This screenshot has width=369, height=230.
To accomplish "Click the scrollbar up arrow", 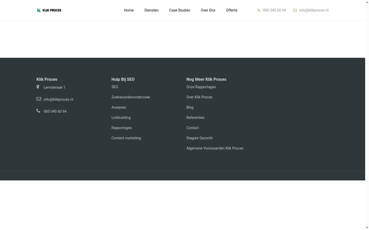I will coord(367,2).
